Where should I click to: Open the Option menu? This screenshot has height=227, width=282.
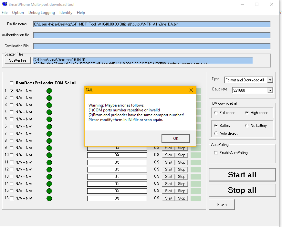tap(18, 13)
